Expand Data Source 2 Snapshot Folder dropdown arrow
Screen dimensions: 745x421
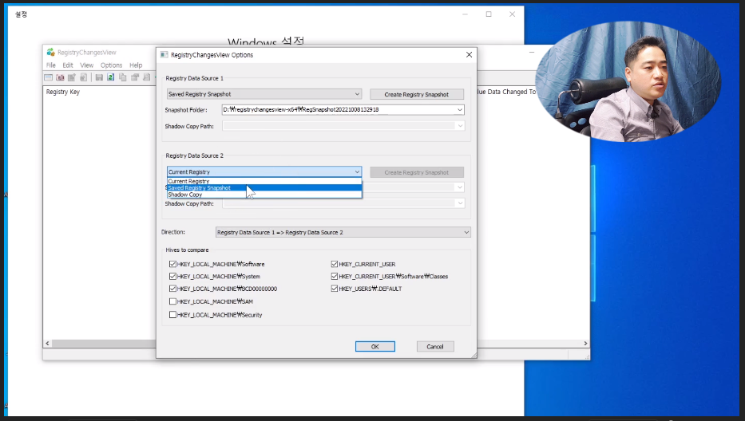click(459, 187)
